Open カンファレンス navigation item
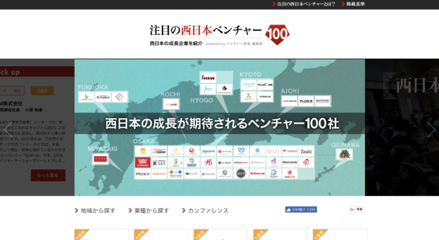This screenshot has height=240, width=439. point(205,211)
